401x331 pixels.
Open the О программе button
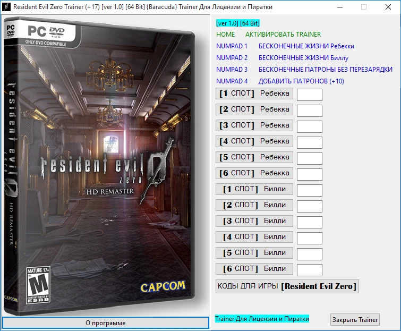coord(106,323)
